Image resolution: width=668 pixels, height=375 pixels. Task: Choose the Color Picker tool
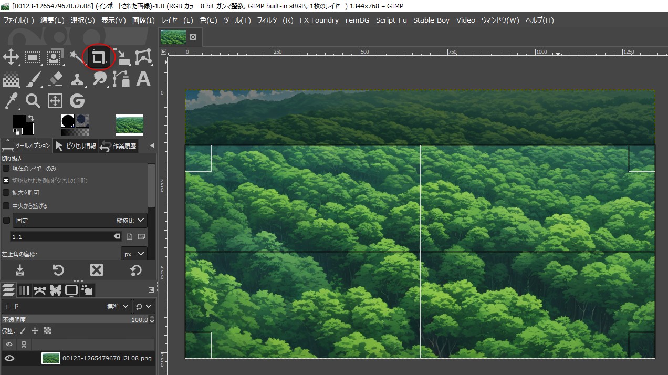click(11, 101)
